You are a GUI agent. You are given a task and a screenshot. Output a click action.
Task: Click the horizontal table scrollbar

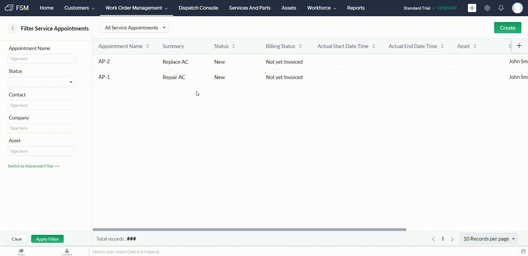click(x=249, y=230)
